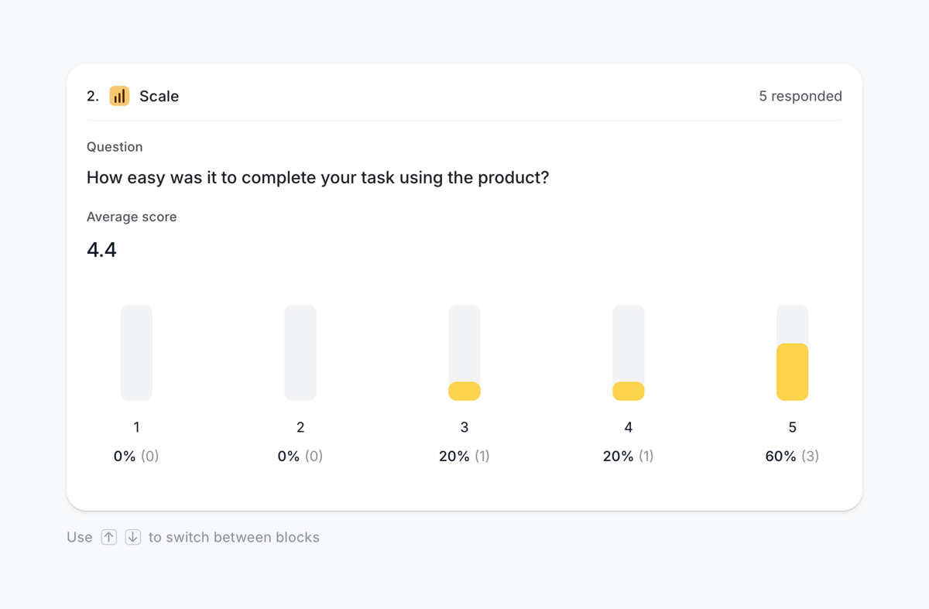This screenshot has height=609, width=929.
Task: Click the average score value 4.4
Action: [x=101, y=249]
